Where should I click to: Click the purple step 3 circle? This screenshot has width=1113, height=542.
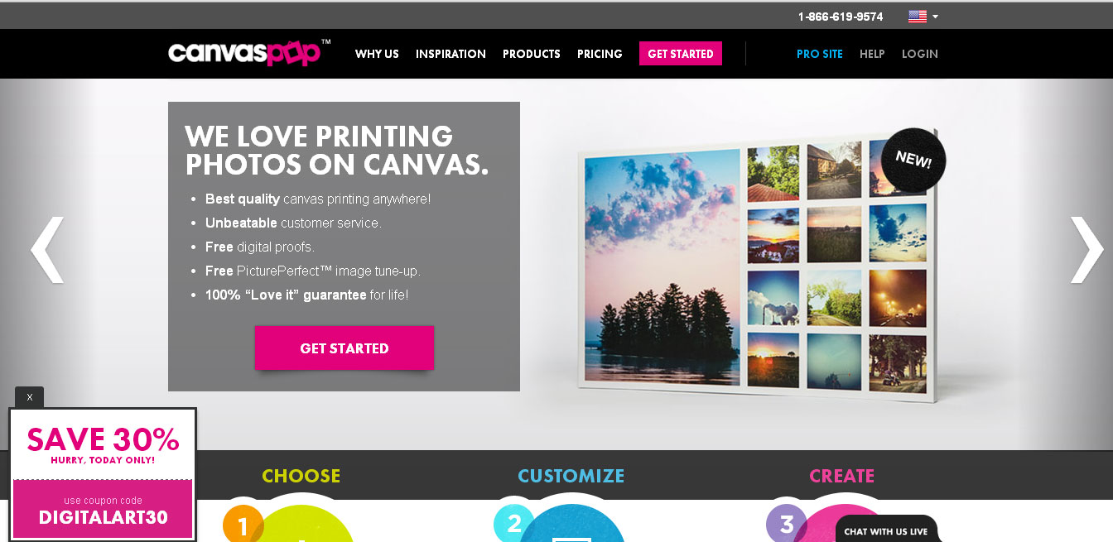pyautogui.click(x=787, y=523)
